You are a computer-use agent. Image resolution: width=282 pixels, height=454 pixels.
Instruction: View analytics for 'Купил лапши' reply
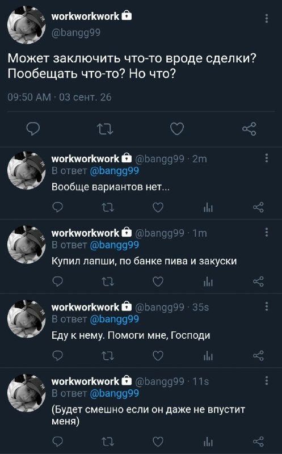click(x=208, y=281)
